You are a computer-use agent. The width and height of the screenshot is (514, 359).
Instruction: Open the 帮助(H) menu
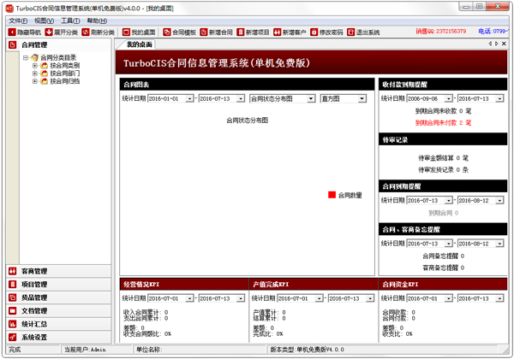click(x=97, y=21)
